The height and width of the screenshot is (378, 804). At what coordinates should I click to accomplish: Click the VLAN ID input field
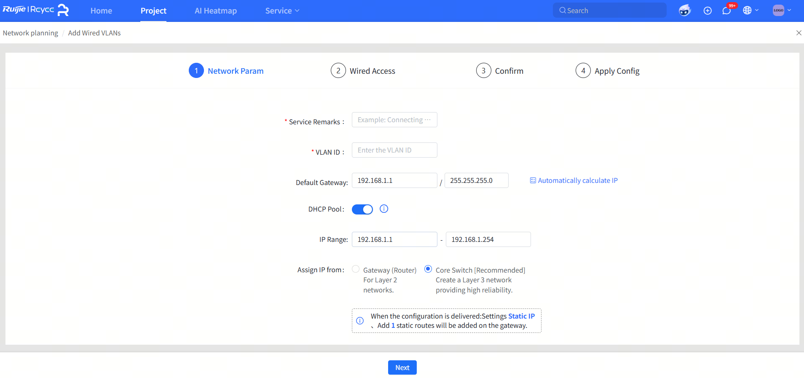point(394,150)
